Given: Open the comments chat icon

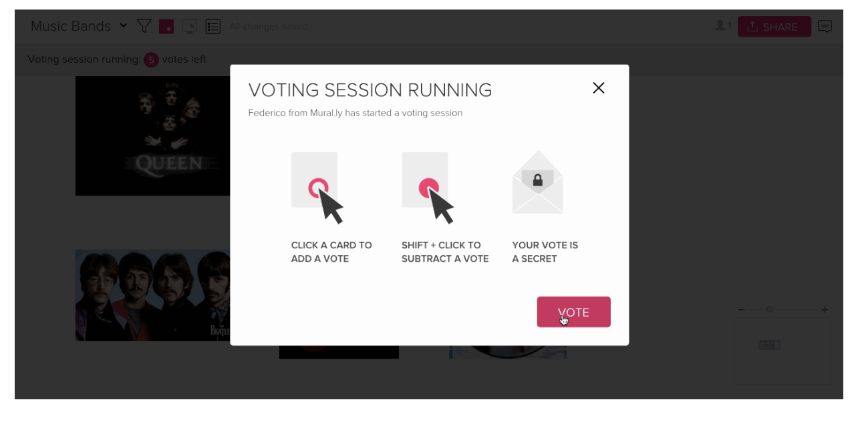Looking at the screenshot, I should click(825, 27).
